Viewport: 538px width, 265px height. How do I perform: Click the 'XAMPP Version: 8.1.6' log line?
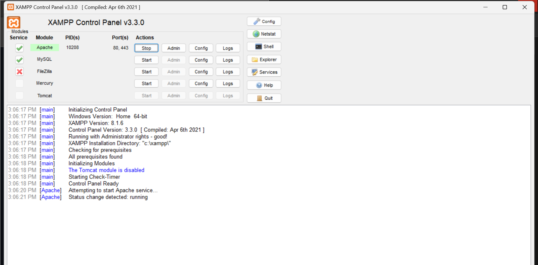coord(96,123)
